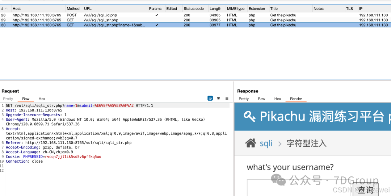The height and width of the screenshot is (196, 391).
Task: Click the MIME type HTML cell in row 28
Action: click(232, 15)
